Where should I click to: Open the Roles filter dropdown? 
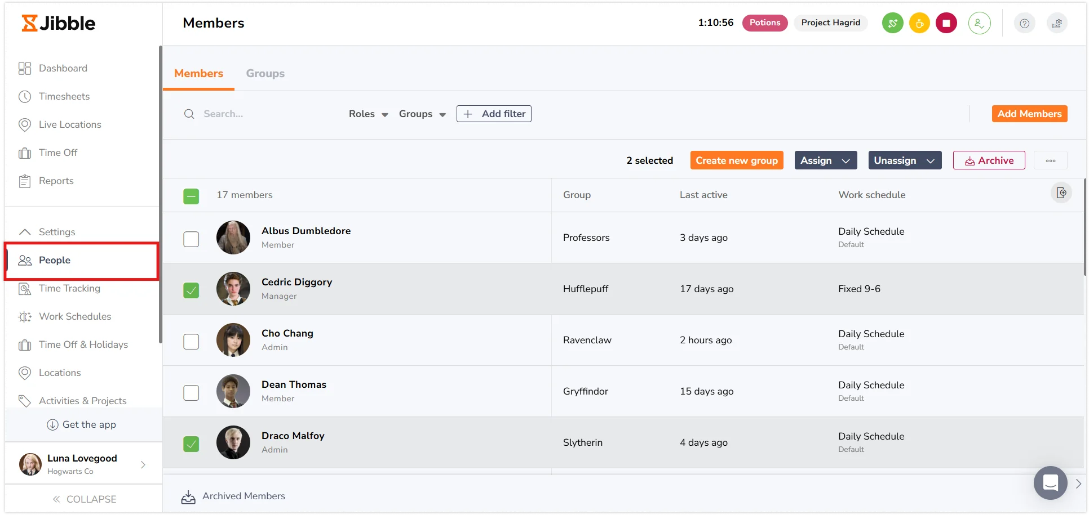tap(369, 114)
